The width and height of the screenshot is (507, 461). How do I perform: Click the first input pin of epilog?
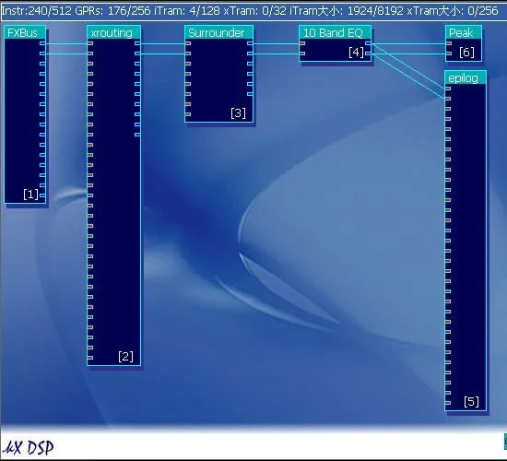click(x=448, y=89)
